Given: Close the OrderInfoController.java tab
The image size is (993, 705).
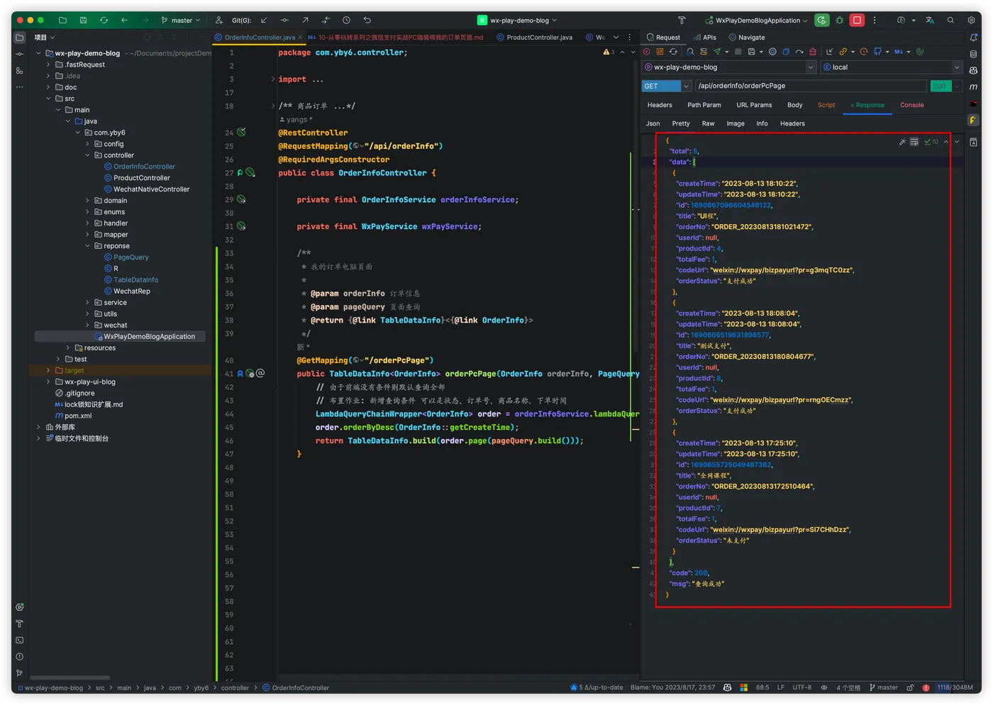Looking at the screenshot, I should pos(300,38).
